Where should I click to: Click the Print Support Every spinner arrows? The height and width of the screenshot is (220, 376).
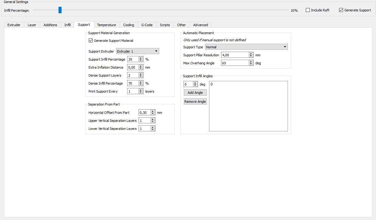pos(141,91)
